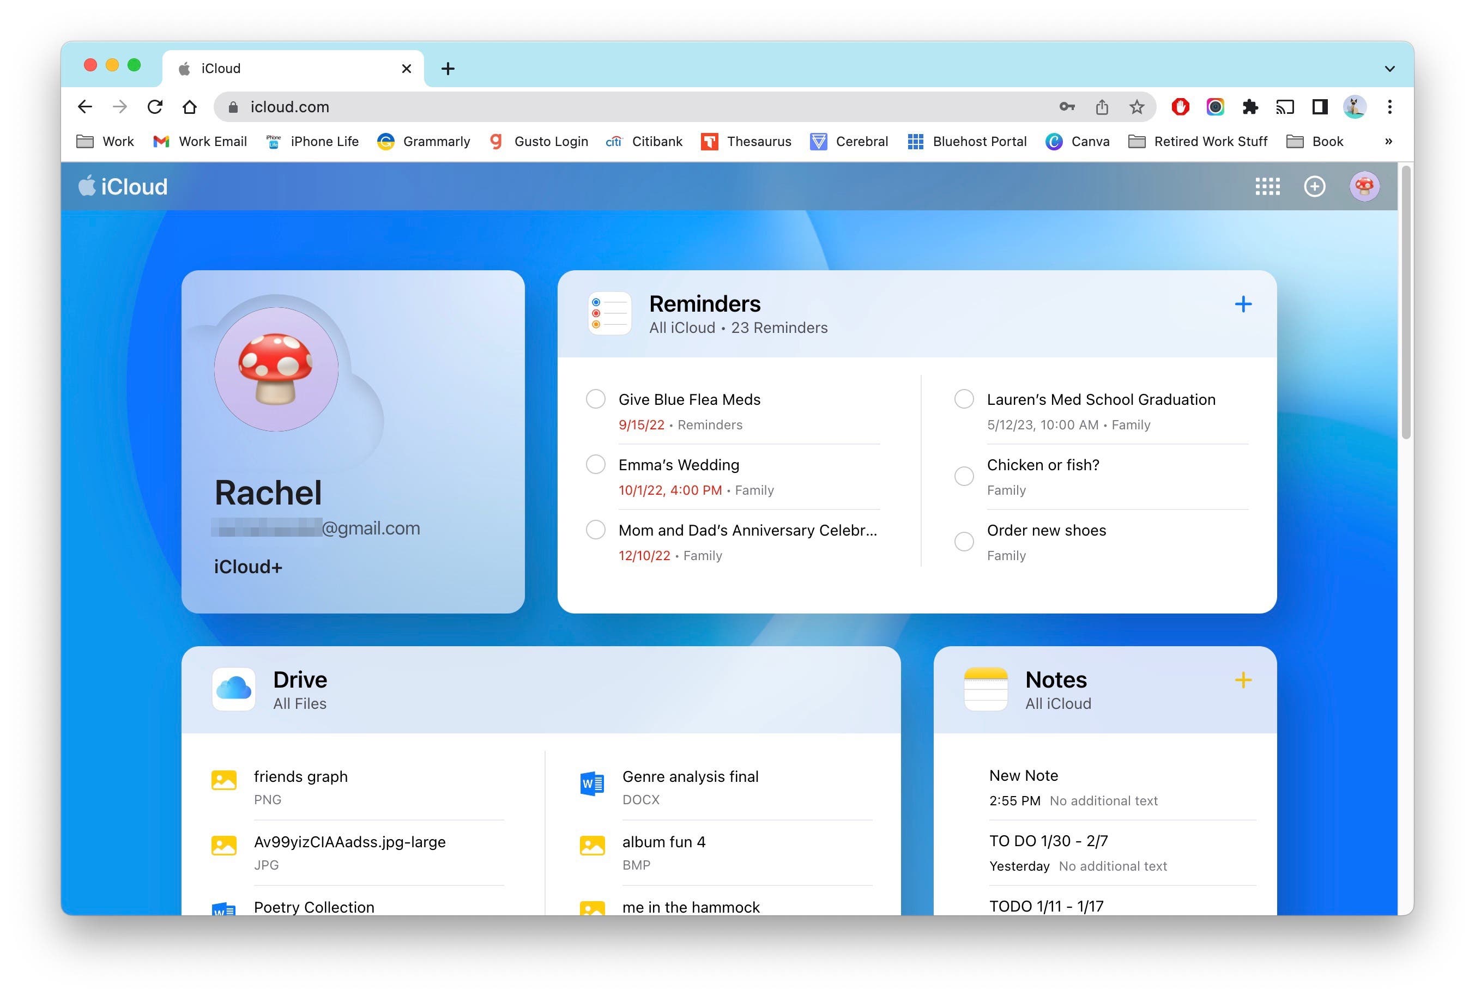Create a new note using the plus button
Viewport: 1475px width, 996px height.
(x=1243, y=679)
